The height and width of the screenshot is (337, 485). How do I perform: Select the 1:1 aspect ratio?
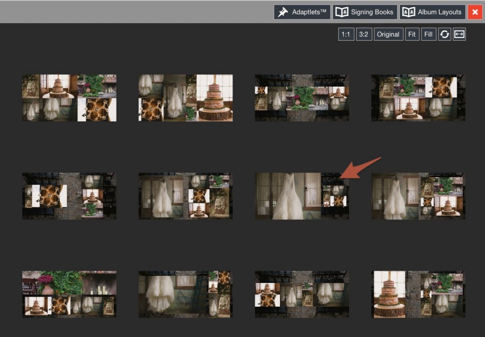(x=346, y=34)
